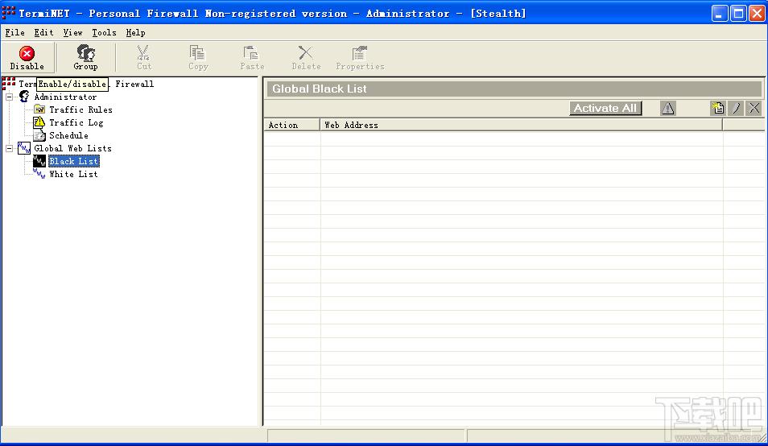768x446 pixels.
Task: Click the Copy toolbar icon
Action: tap(197, 52)
